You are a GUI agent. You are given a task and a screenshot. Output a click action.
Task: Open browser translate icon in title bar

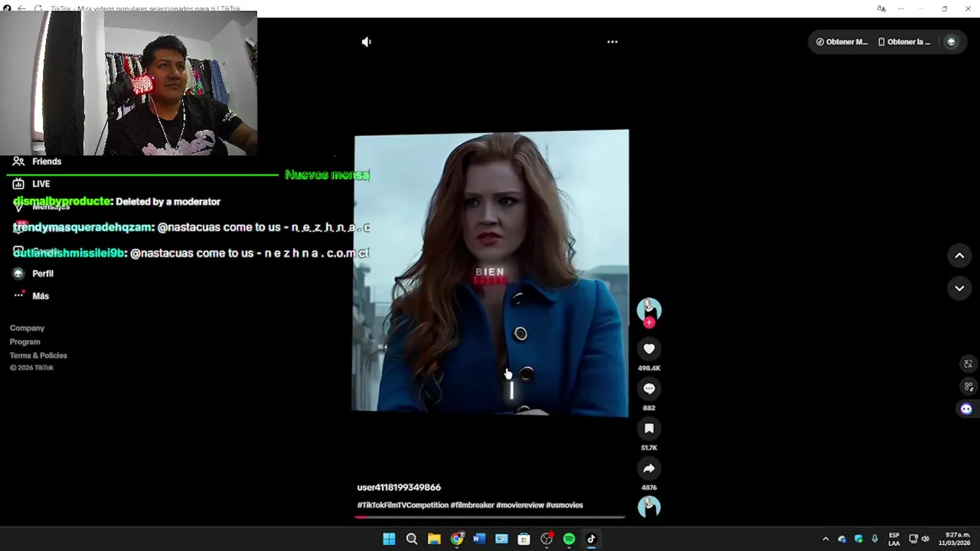tap(881, 8)
